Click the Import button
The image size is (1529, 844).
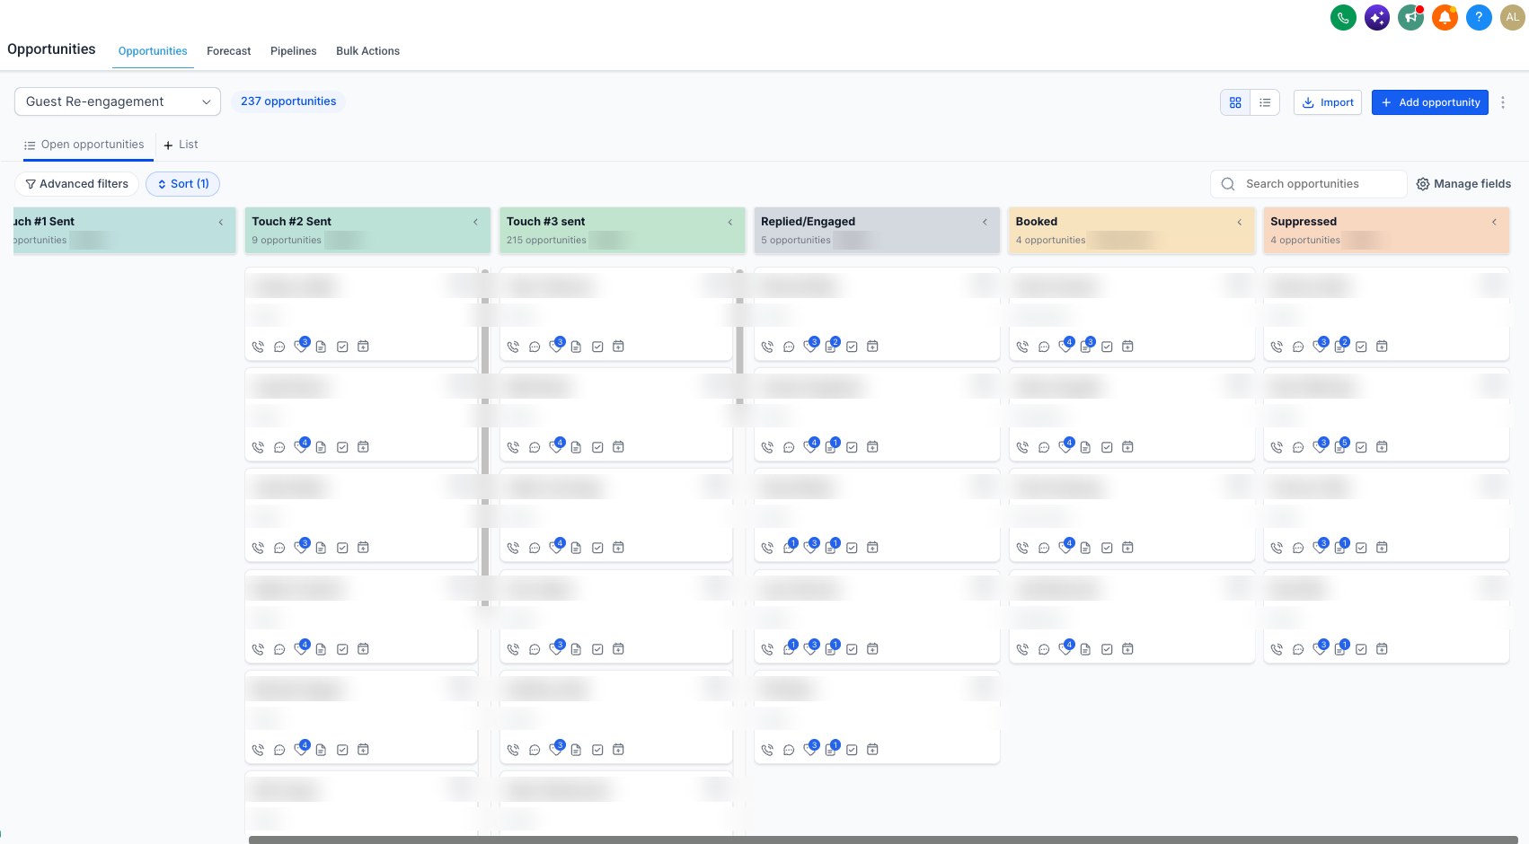pyautogui.click(x=1328, y=102)
